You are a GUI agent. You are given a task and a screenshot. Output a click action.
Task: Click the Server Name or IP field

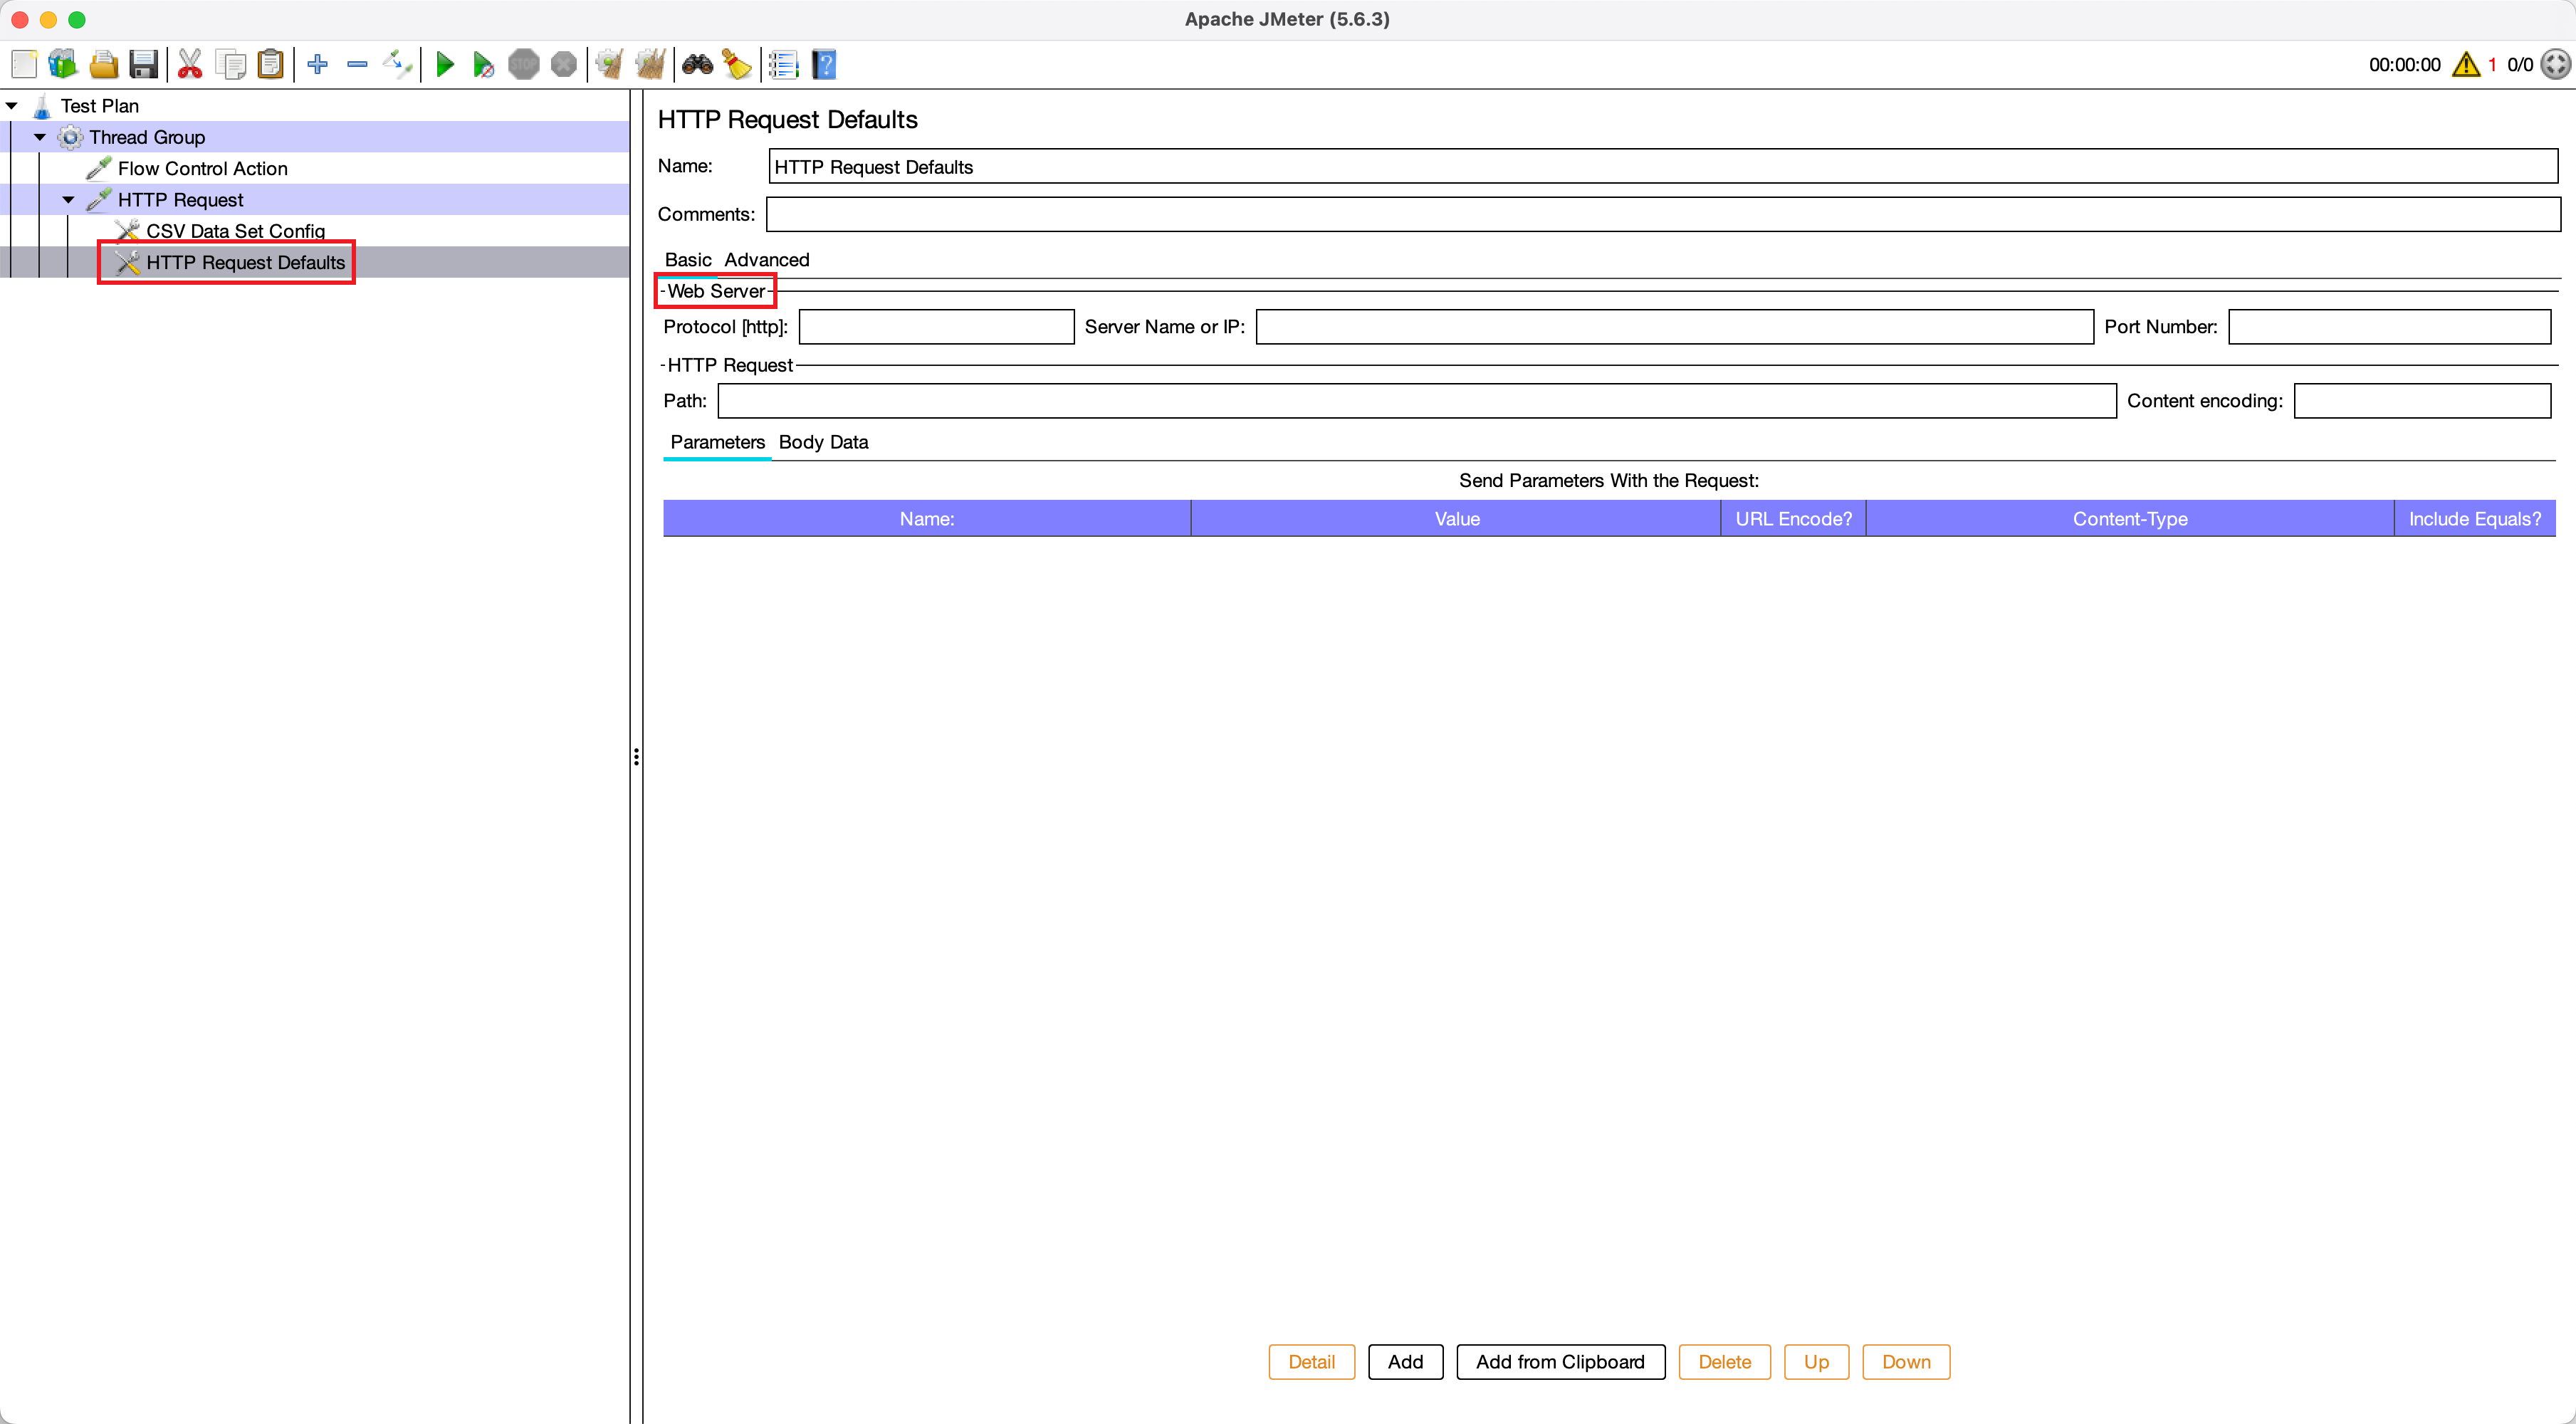pyautogui.click(x=1673, y=327)
